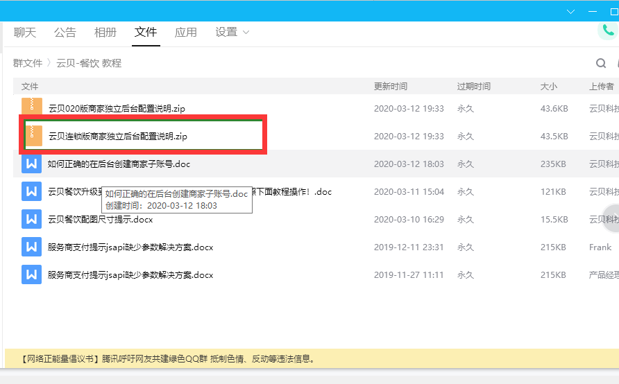Click zip icon of 云贝连锁版商家独立后台配置说明
Screen dimensions: 619x384
(33, 136)
